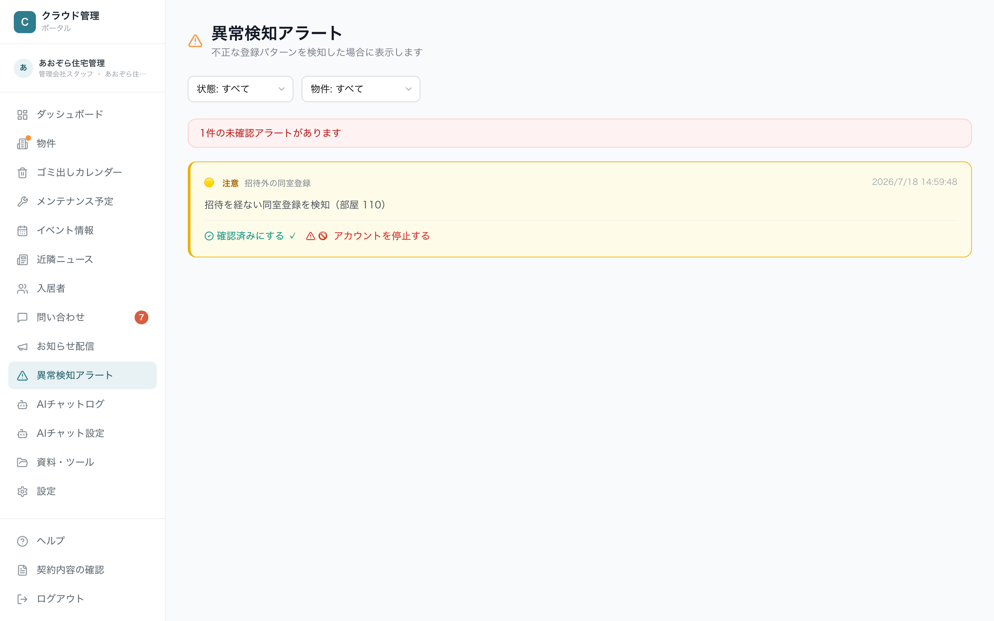This screenshot has width=994, height=621.
Task: Click the alert timestamp 2026/7/18 14:59:48
Action: (x=914, y=182)
